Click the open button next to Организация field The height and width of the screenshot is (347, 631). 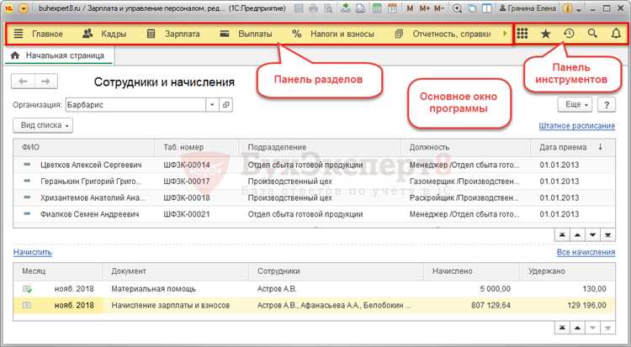tap(226, 104)
